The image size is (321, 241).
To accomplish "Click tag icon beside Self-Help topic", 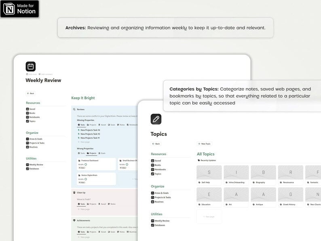I will 199,182.
